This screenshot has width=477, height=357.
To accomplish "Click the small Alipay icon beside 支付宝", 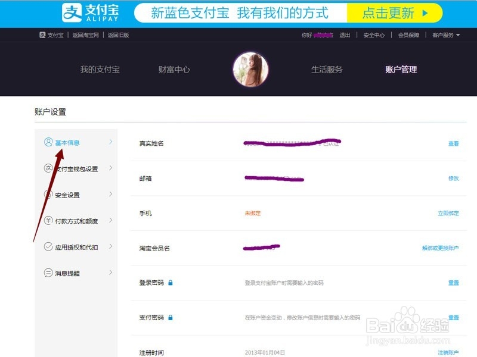I will click(42, 35).
